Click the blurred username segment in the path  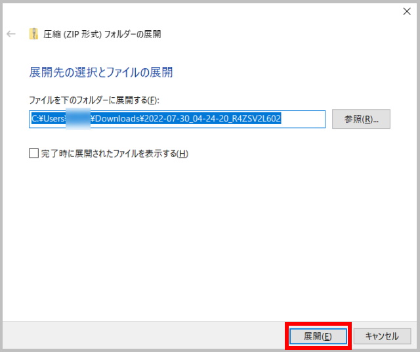click(x=77, y=119)
